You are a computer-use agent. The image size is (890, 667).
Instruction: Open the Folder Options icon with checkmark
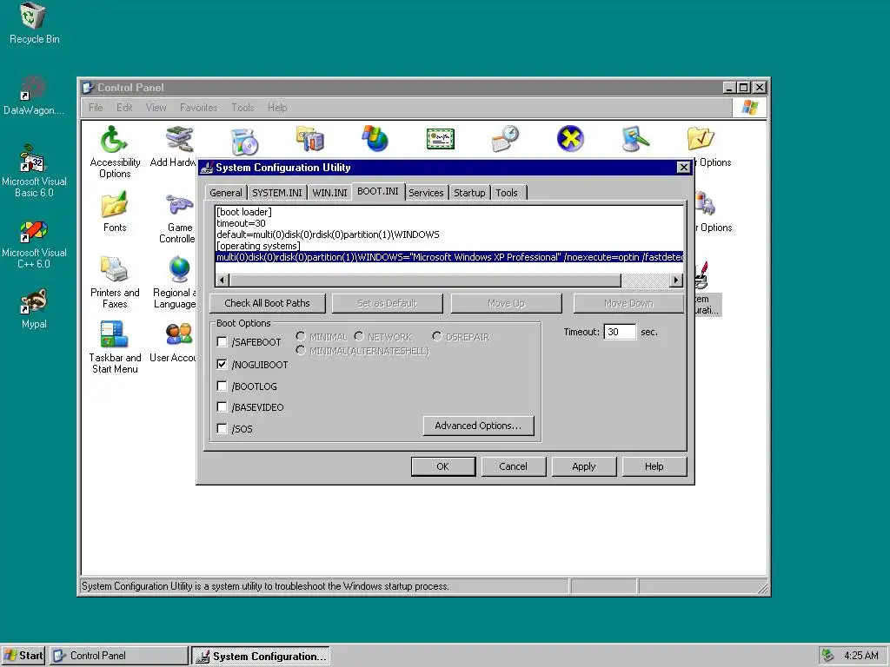701,139
